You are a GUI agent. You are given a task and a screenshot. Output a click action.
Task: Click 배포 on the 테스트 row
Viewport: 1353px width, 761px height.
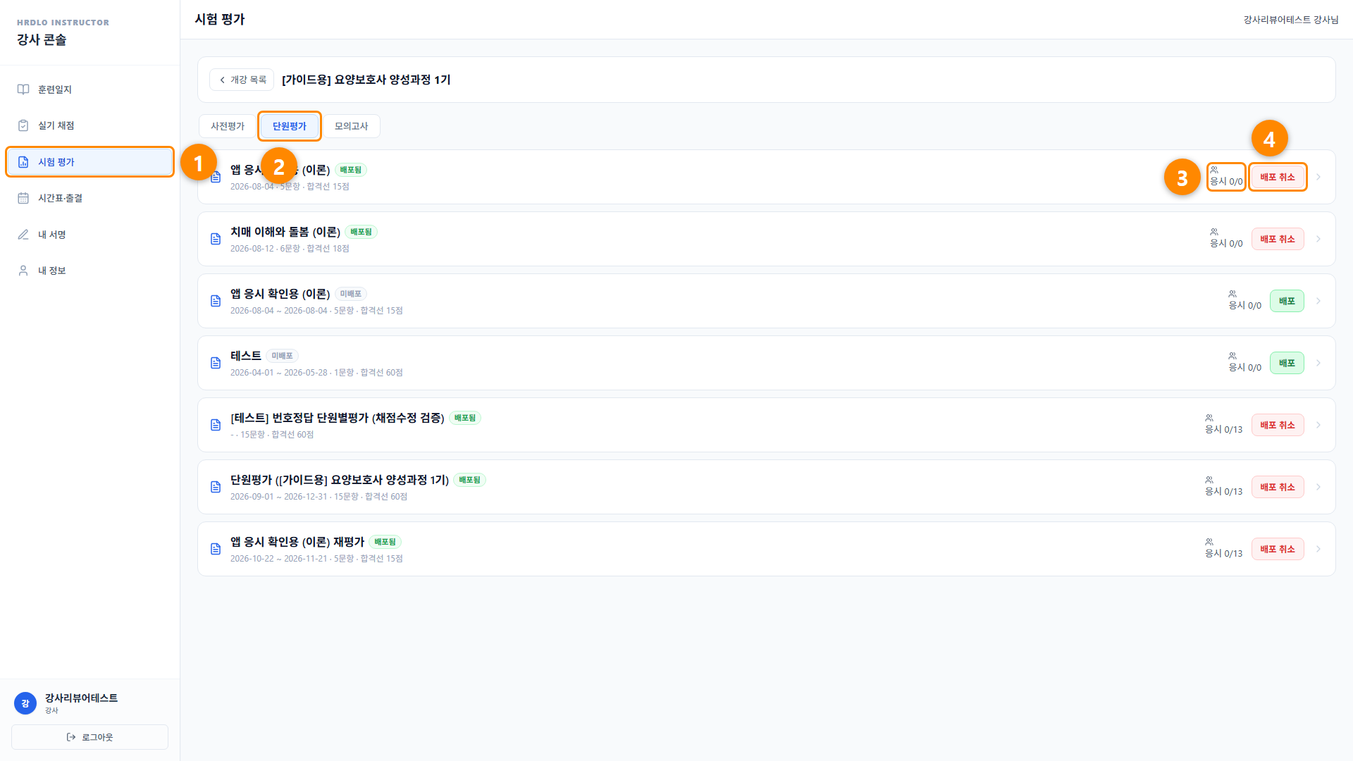1287,363
